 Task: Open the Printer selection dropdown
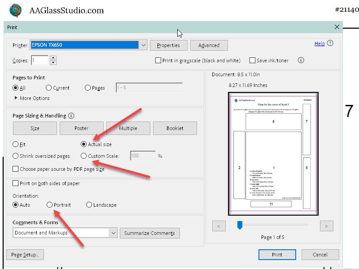[x=143, y=45]
